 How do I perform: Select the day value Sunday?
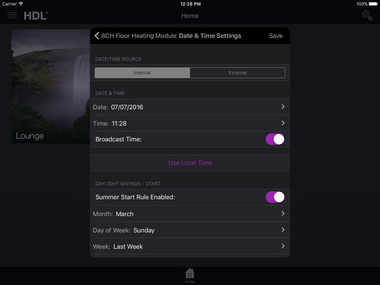pyautogui.click(x=144, y=230)
